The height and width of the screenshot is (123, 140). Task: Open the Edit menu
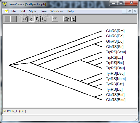click(22, 11)
